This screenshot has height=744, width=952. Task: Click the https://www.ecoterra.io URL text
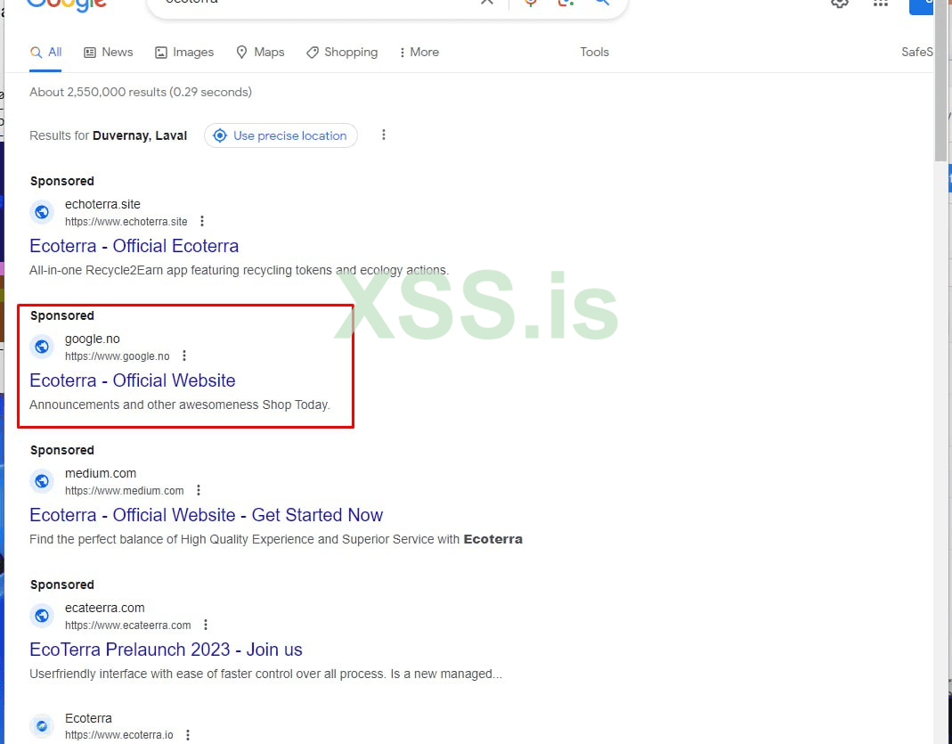point(119,735)
